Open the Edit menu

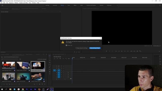click(4, 3)
